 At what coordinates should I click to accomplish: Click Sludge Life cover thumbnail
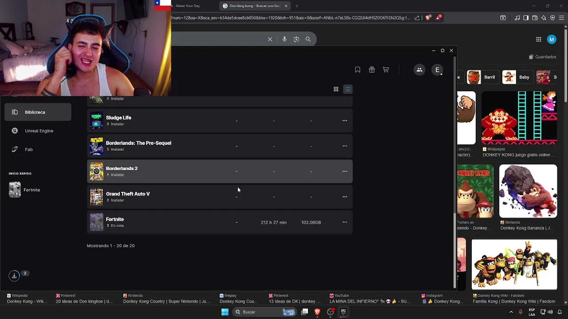[x=96, y=121]
